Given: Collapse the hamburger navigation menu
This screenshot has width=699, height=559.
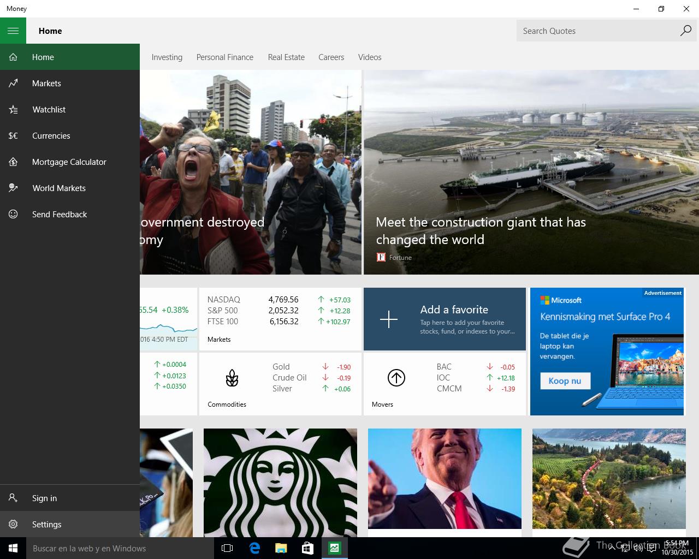Looking at the screenshot, I should click(x=13, y=31).
